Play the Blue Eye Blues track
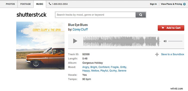The image size is (188, 91). (x=75, y=41)
